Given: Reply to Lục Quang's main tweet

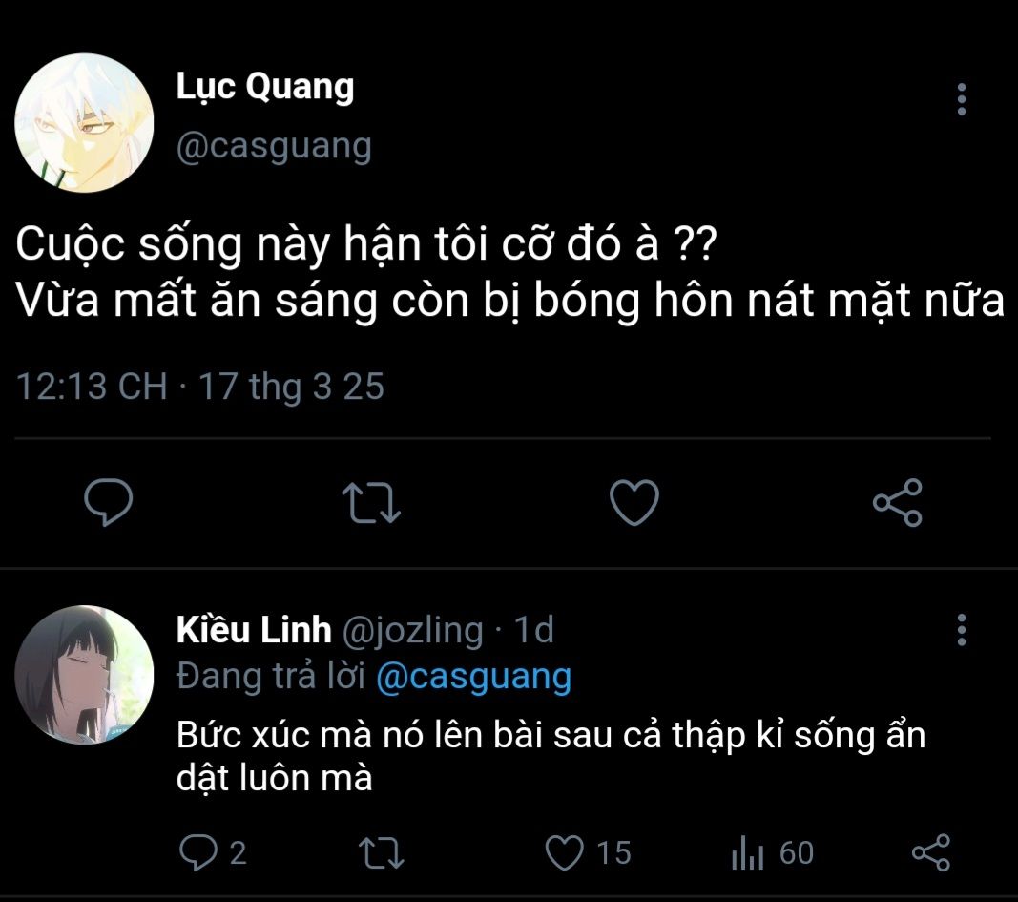Looking at the screenshot, I should pos(108,502).
